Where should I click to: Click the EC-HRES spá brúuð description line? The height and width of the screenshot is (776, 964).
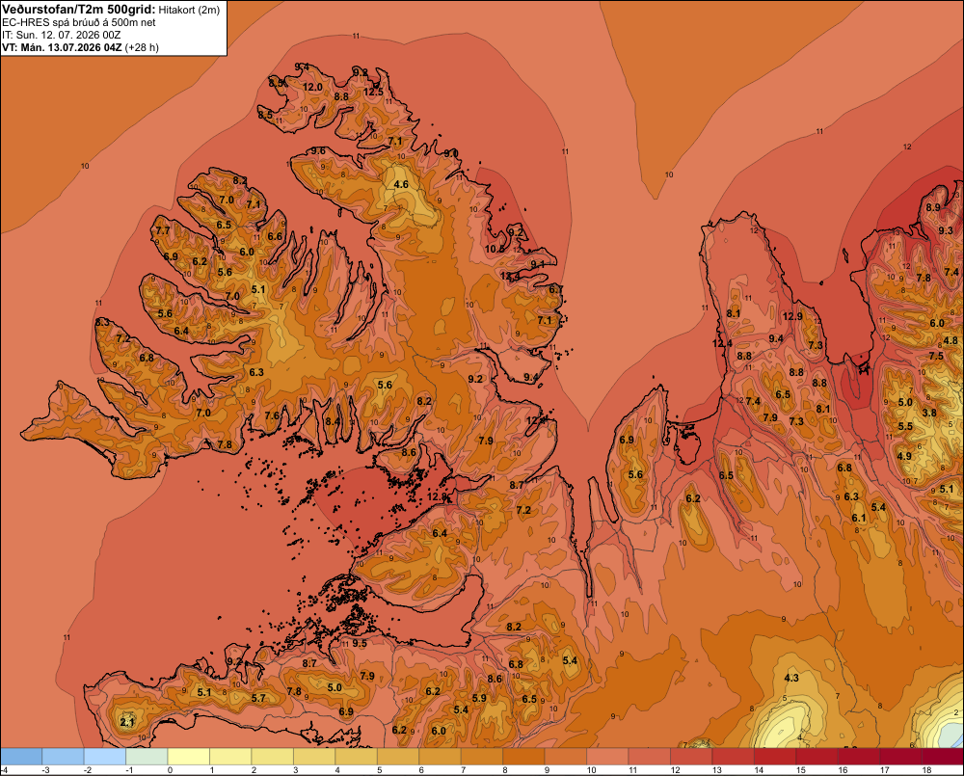tap(79, 23)
